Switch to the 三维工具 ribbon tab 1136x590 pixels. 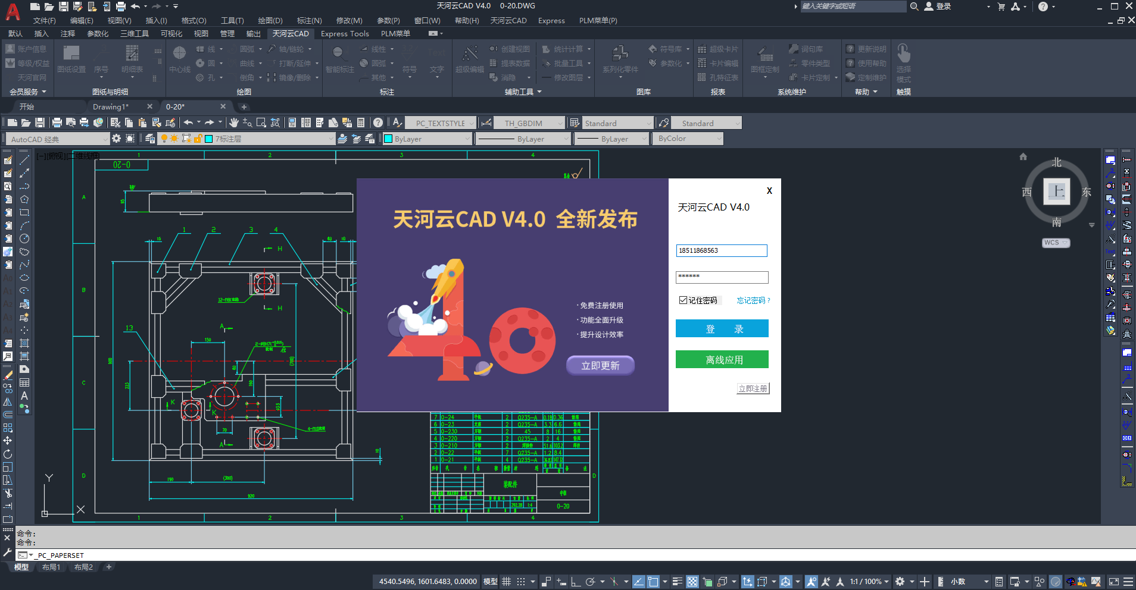[135, 33]
